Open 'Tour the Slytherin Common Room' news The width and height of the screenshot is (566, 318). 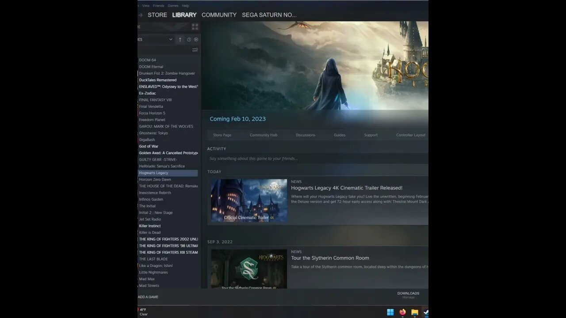330,258
